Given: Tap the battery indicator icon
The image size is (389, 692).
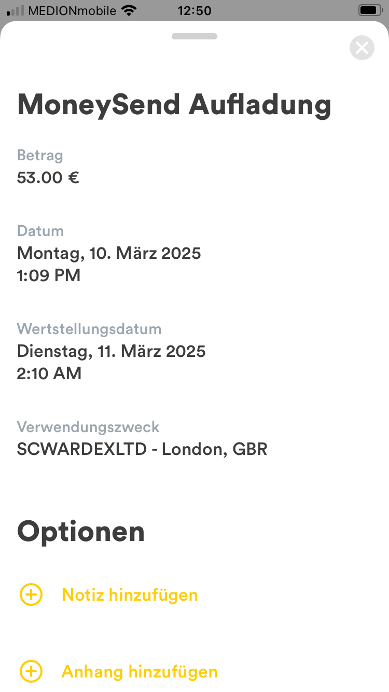Looking at the screenshot, I should pyautogui.click(x=370, y=10).
